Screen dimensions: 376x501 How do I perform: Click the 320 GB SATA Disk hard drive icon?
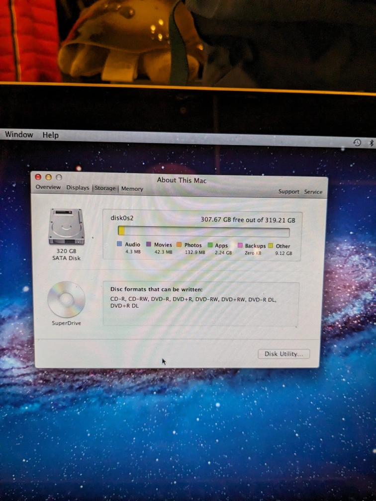67,226
